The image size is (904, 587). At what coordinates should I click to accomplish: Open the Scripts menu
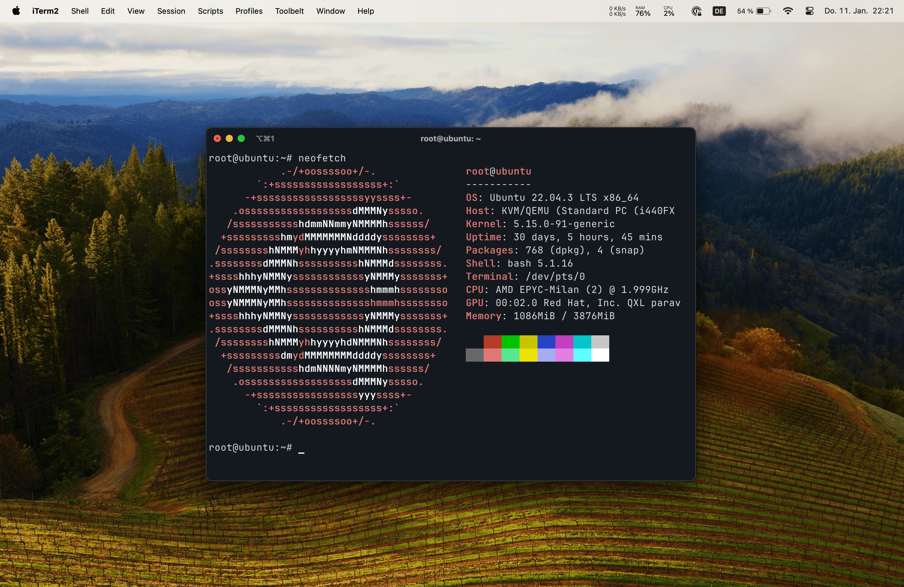210,11
